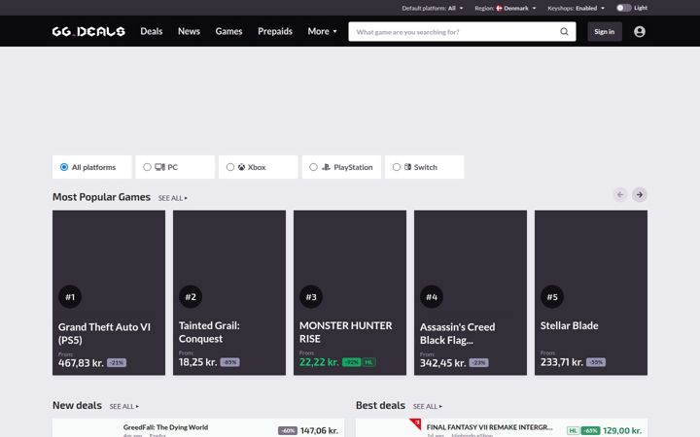Click the PlayStation logo icon
700x437 pixels.
[327, 167]
